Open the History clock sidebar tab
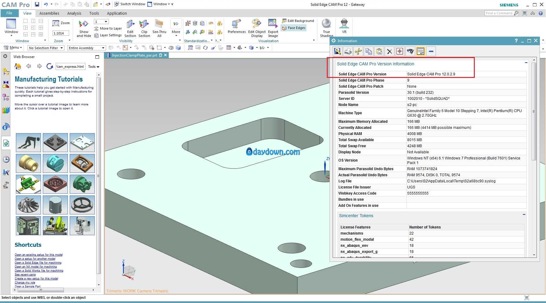The height and width of the screenshot is (303, 546). pyautogui.click(x=6, y=159)
